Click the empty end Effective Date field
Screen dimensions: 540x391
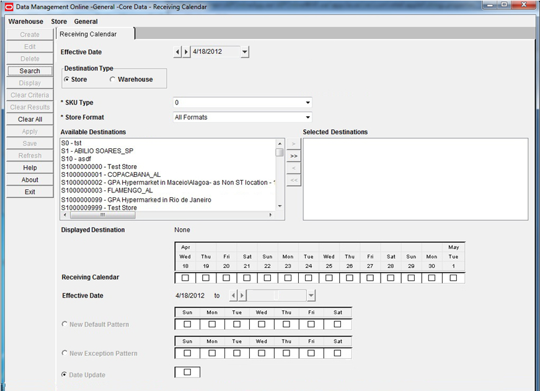(277, 296)
